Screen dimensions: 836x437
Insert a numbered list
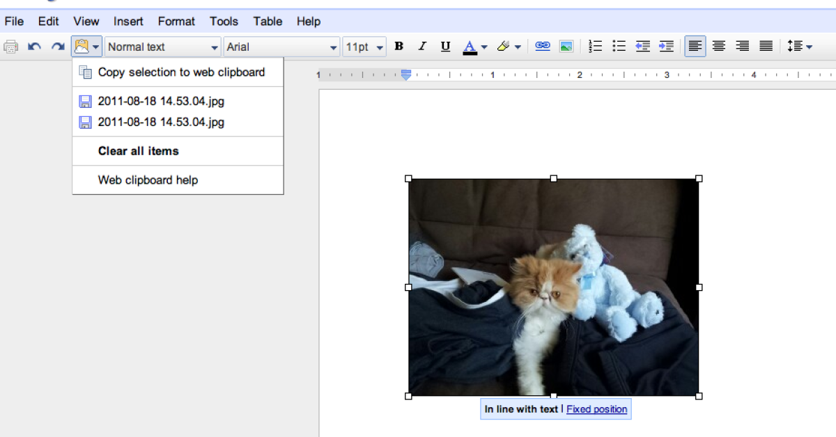595,47
